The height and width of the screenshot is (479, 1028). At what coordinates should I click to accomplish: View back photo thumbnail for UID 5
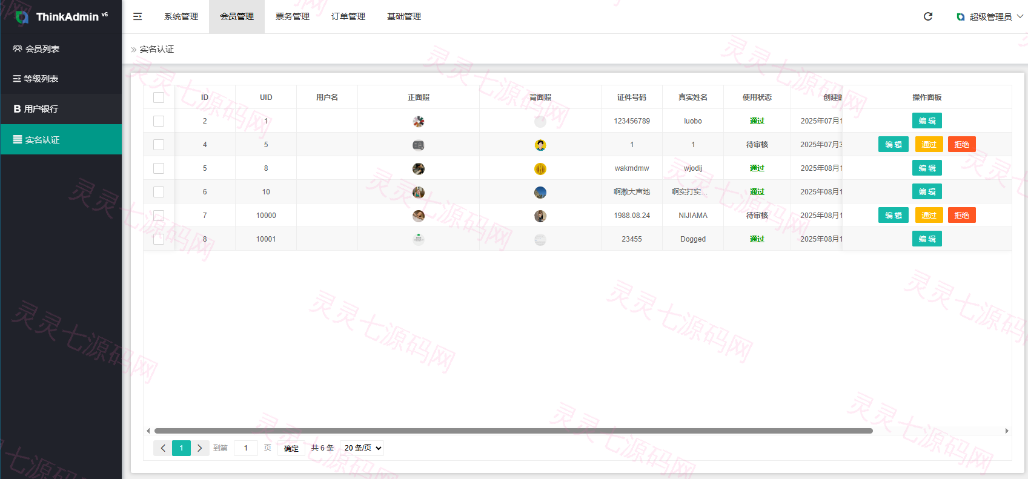(x=540, y=145)
